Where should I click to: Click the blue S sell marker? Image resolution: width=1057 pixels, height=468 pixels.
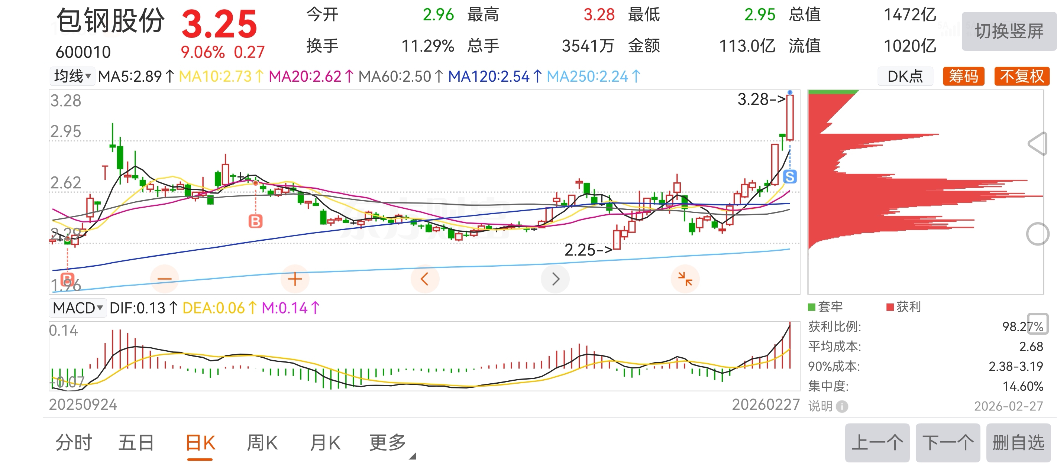point(789,177)
